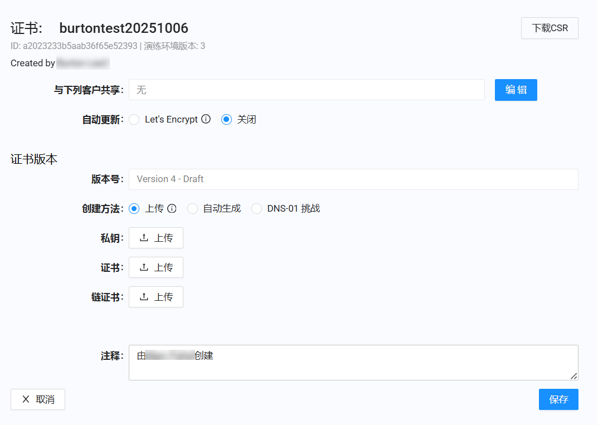Screen dimensions: 598x425
Task: Click 编辑 to modify shared customers
Action: click(x=516, y=90)
